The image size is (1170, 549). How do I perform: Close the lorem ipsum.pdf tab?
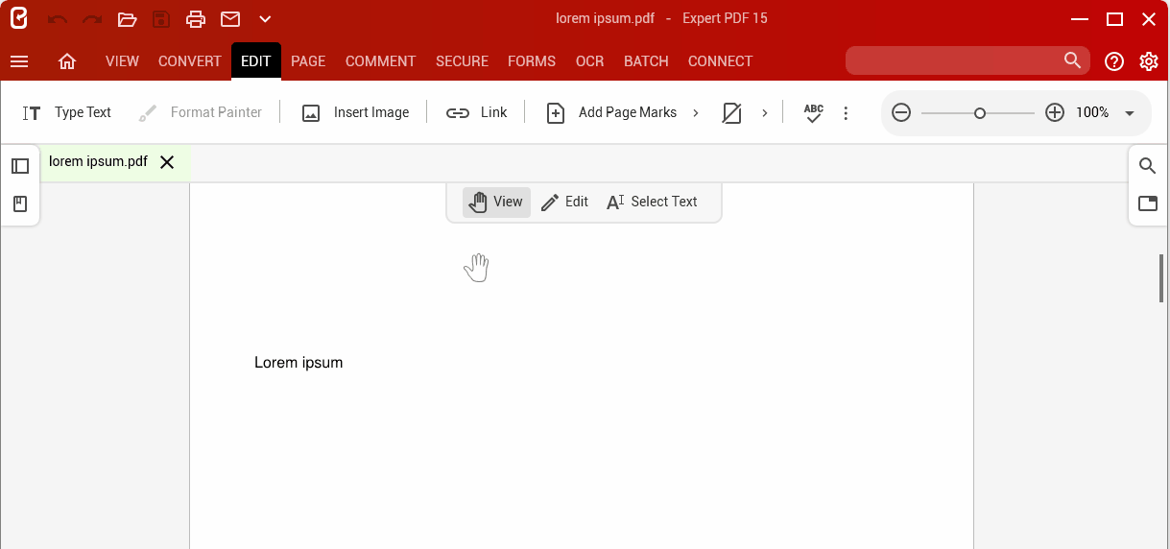(167, 162)
